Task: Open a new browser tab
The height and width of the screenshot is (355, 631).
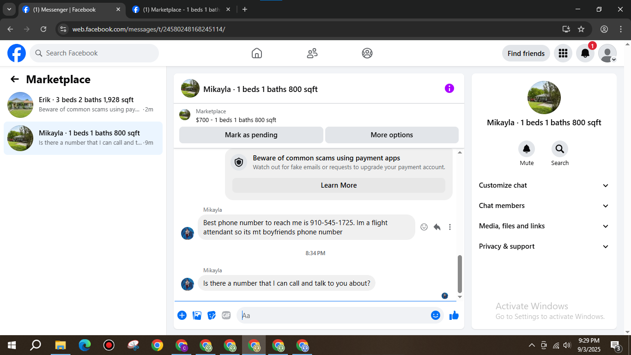Action: (245, 9)
